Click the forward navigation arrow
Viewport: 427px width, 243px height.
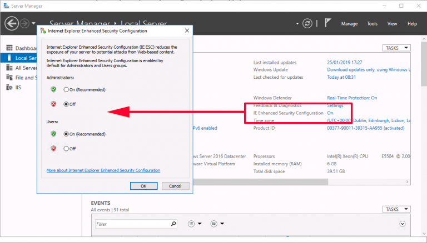(x=24, y=23)
